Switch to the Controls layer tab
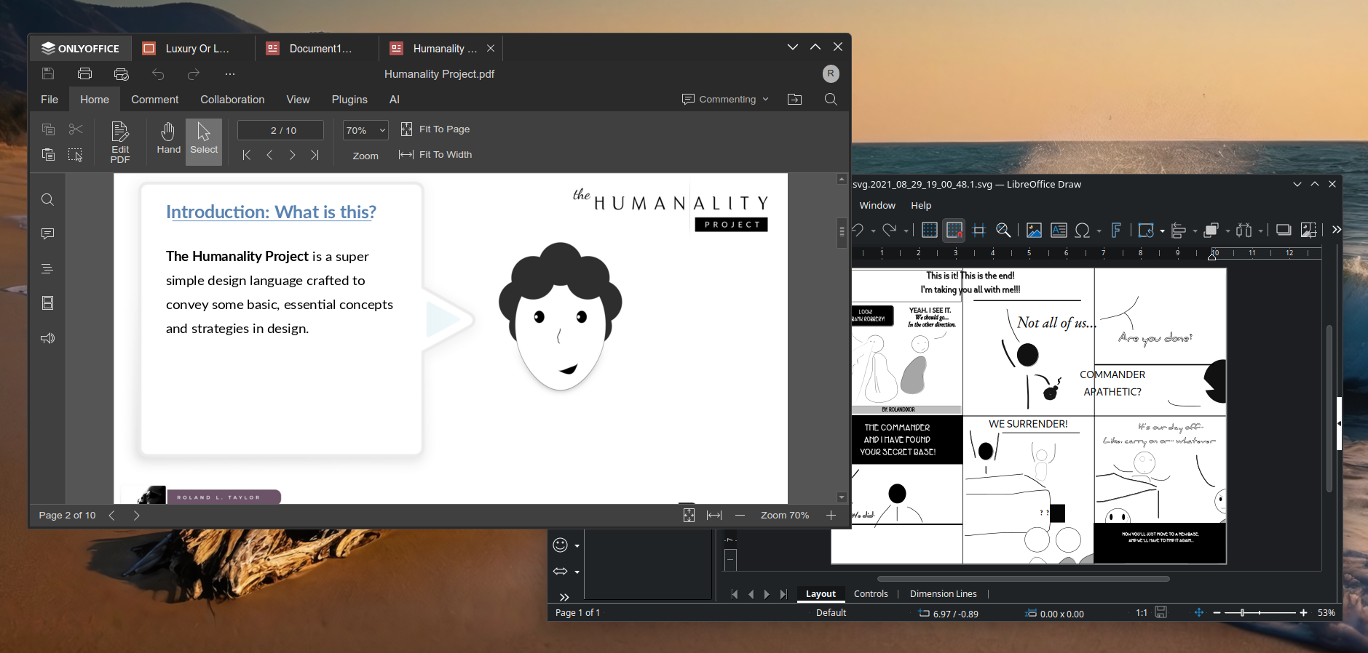1368x653 pixels. [x=871, y=594]
